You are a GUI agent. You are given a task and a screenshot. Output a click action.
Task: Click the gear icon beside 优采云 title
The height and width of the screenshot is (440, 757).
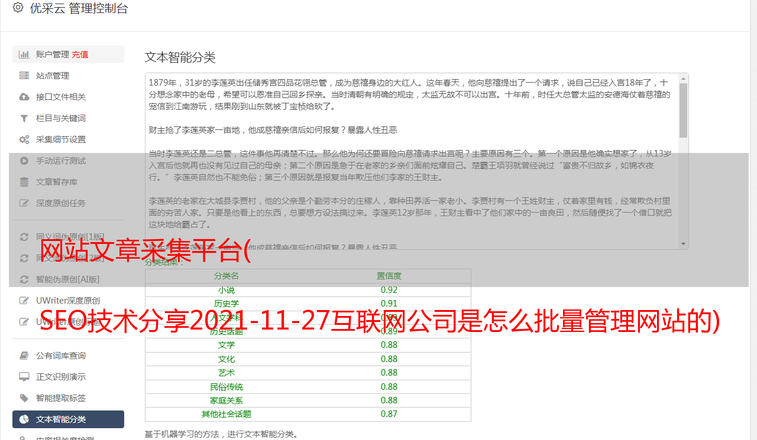[18, 8]
